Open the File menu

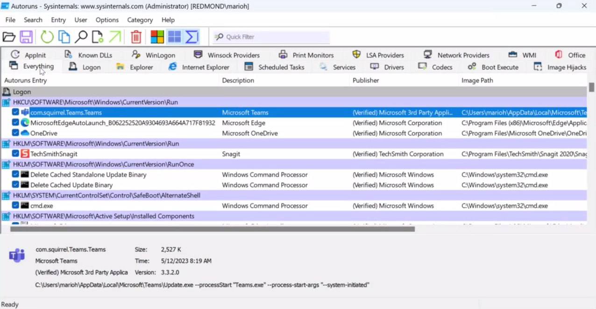point(10,20)
